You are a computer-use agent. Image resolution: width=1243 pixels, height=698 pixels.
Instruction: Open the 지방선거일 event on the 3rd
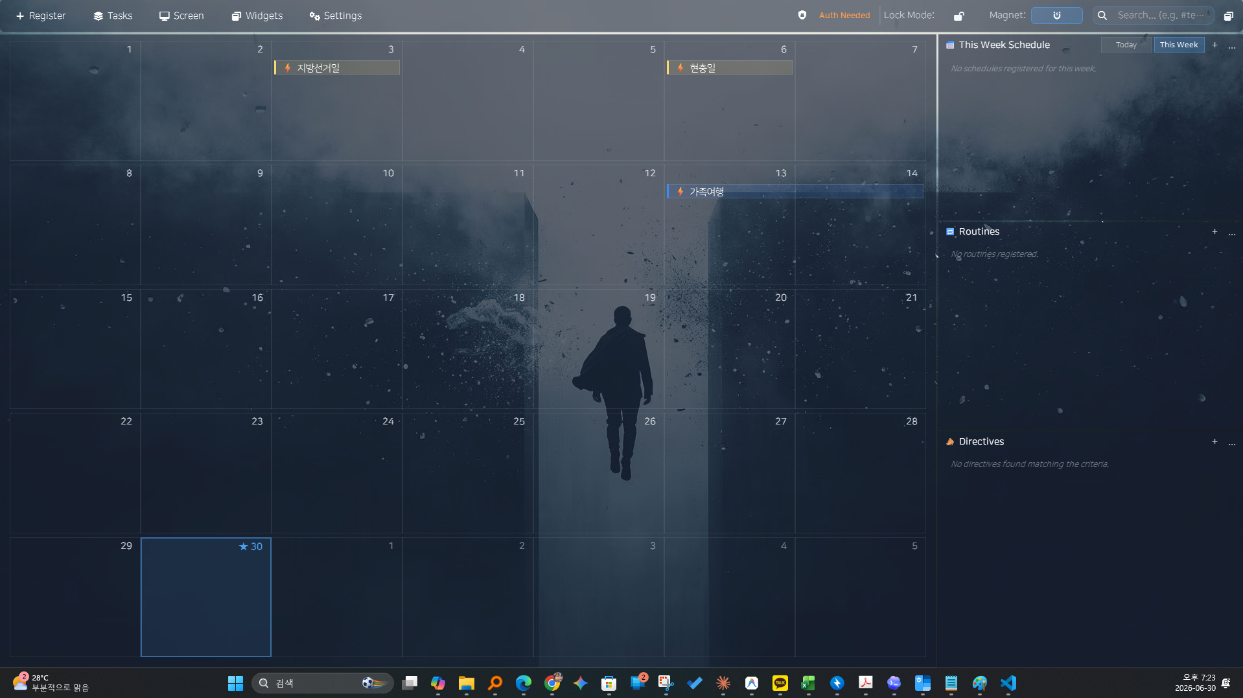[x=337, y=67]
